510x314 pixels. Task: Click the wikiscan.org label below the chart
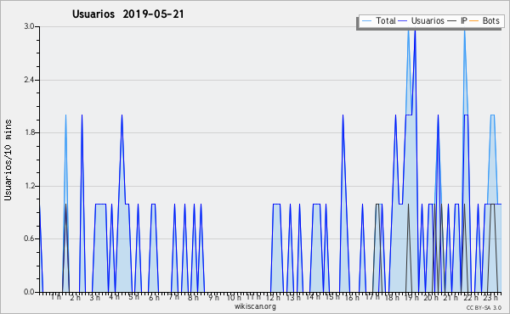point(255,306)
